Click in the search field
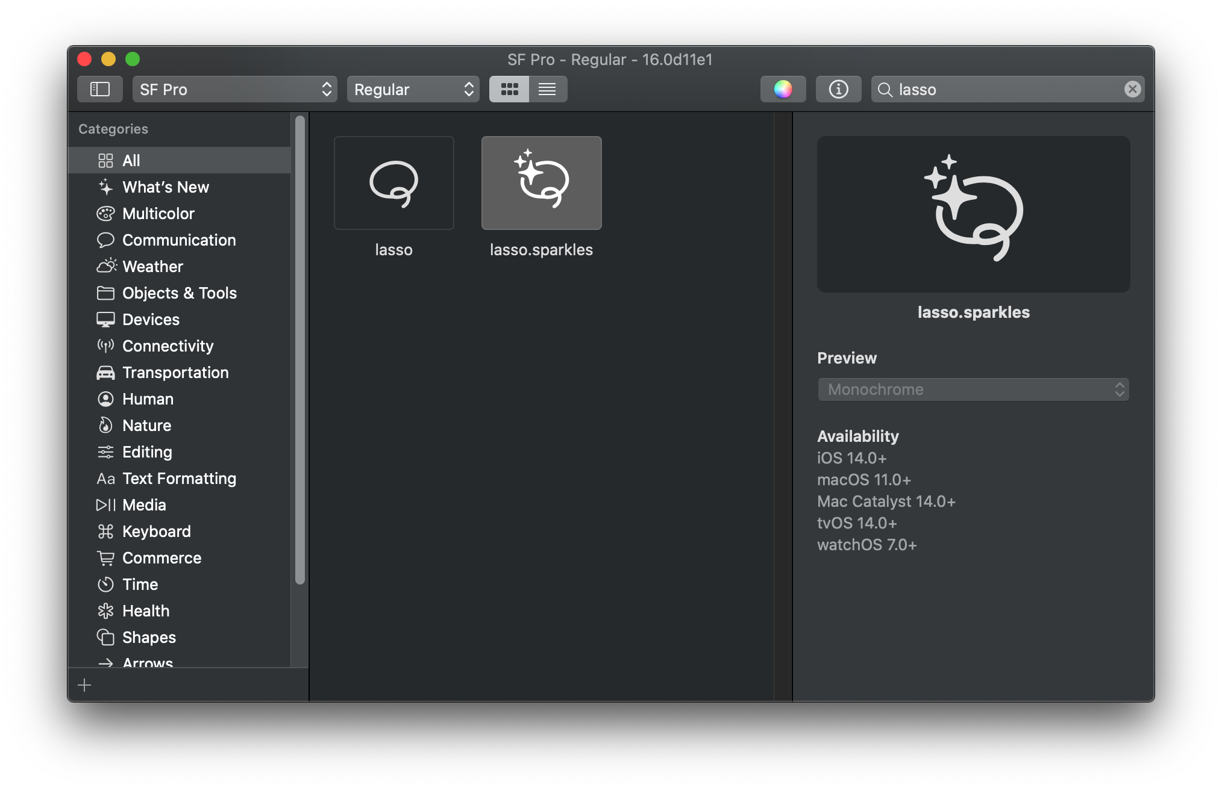Image resolution: width=1222 pixels, height=791 pixels. tap(1006, 89)
